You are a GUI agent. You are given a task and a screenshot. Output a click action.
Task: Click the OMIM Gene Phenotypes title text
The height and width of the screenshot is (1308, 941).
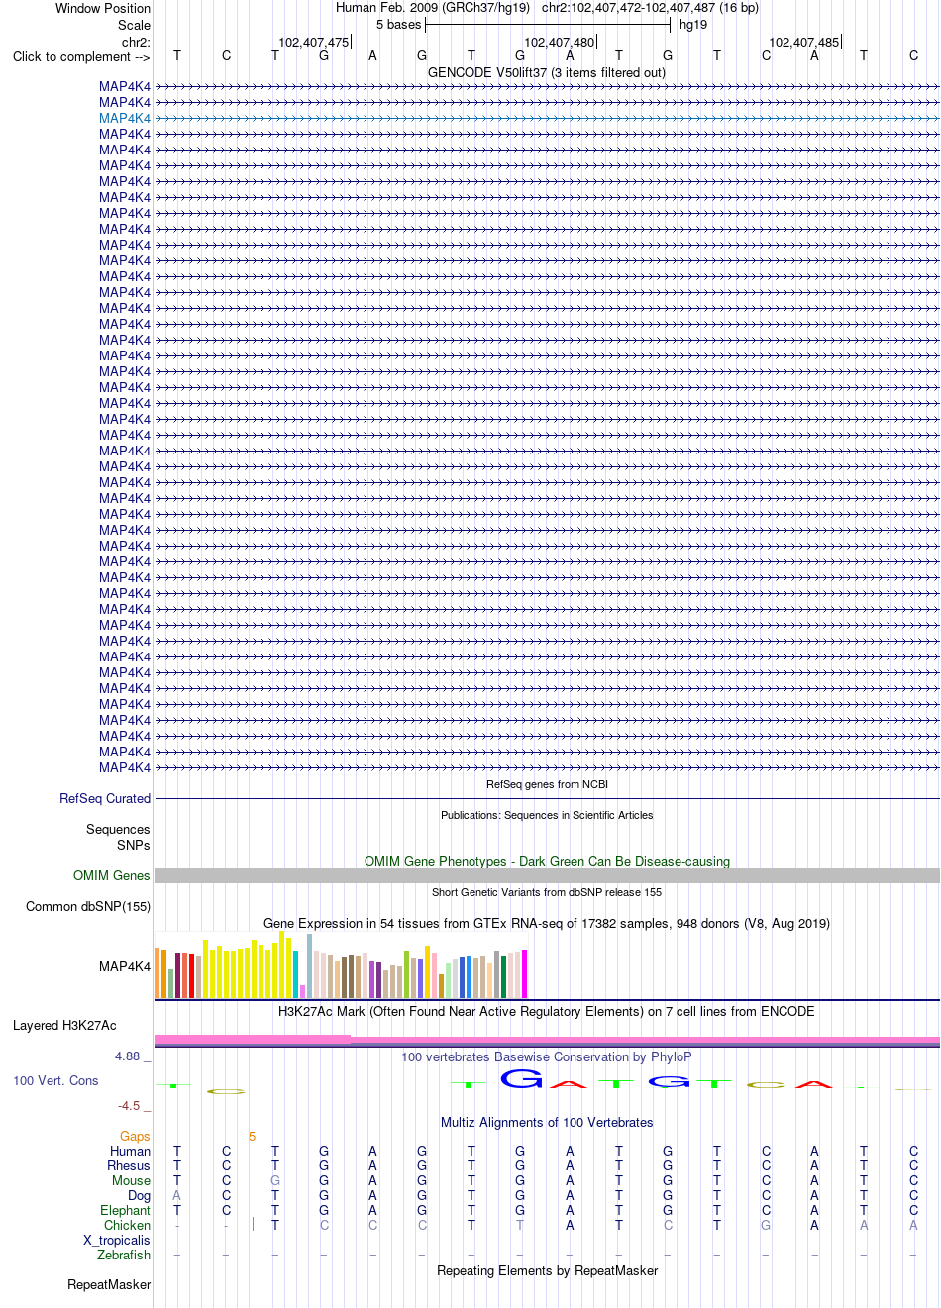click(x=547, y=861)
